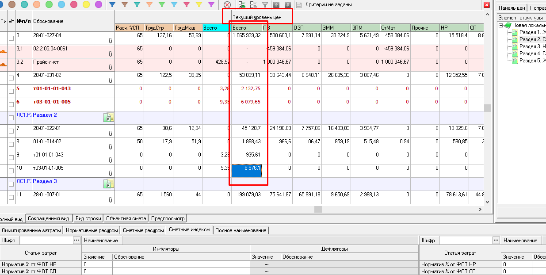
Task: Click the pink circle color marker
Action: [x=74, y=4]
